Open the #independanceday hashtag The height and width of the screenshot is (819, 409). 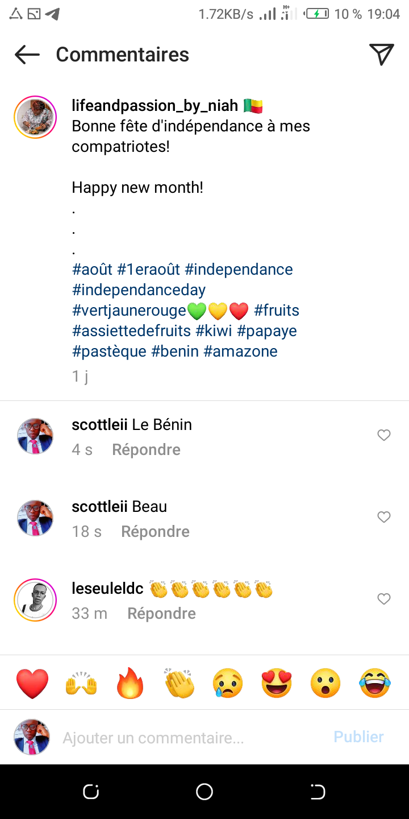(x=139, y=290)
